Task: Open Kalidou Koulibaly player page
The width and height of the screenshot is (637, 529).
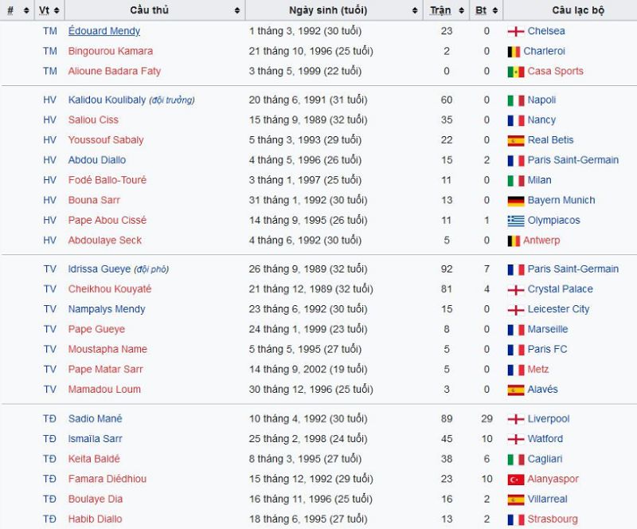Action: click(x=107, y=100)
